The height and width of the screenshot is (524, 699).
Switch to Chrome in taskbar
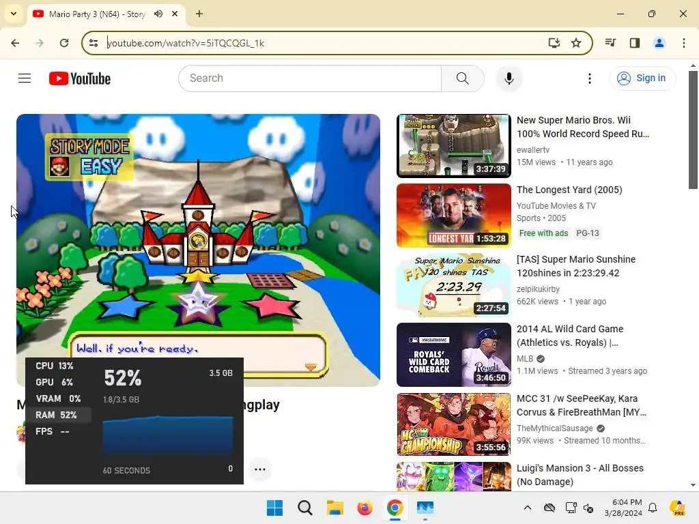395,508
